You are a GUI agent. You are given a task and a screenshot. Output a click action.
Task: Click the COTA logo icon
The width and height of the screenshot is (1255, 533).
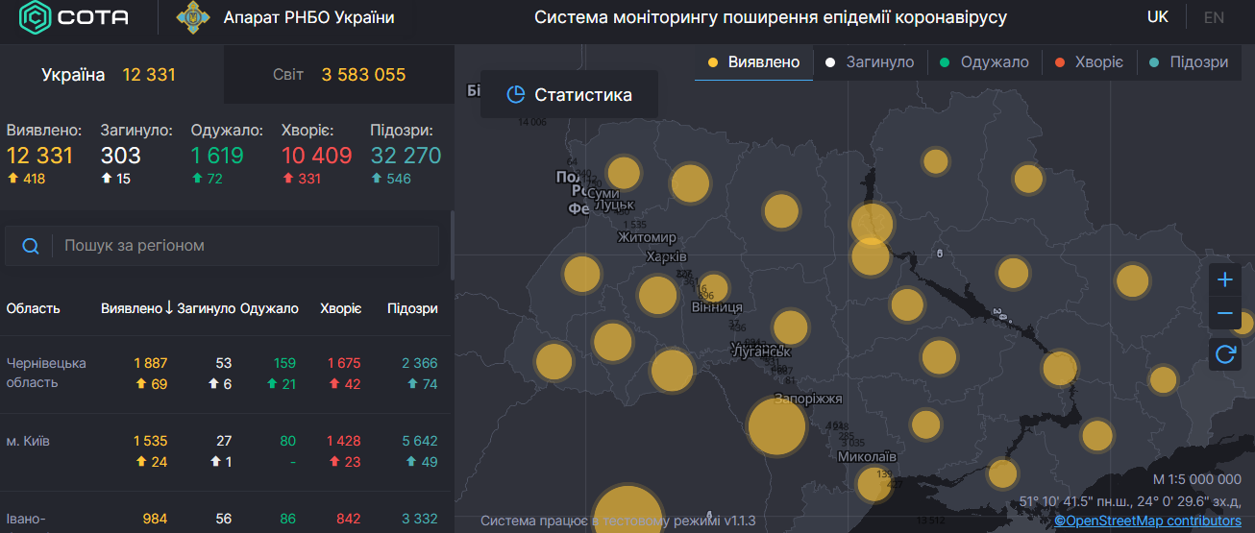[x=37, y=17]
